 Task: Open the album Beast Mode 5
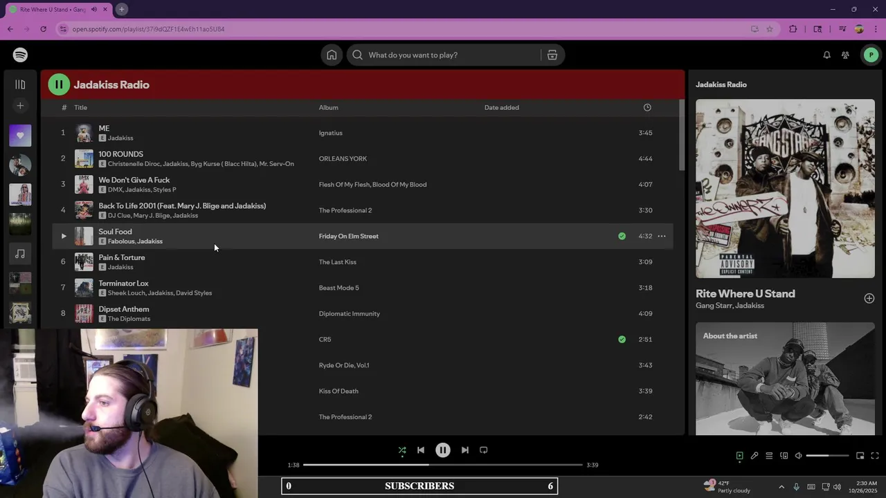coord(338,288)
